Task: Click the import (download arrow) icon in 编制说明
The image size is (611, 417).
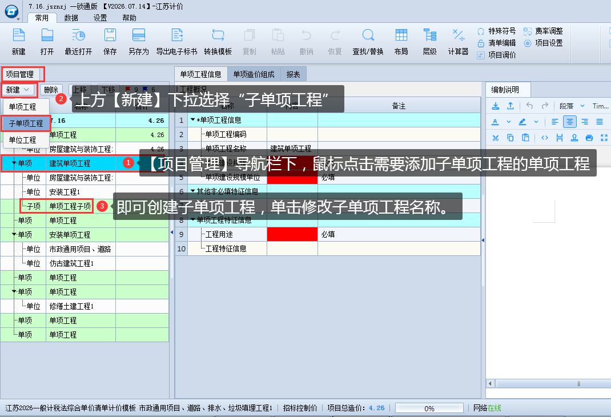Action: tap(495, 106)
